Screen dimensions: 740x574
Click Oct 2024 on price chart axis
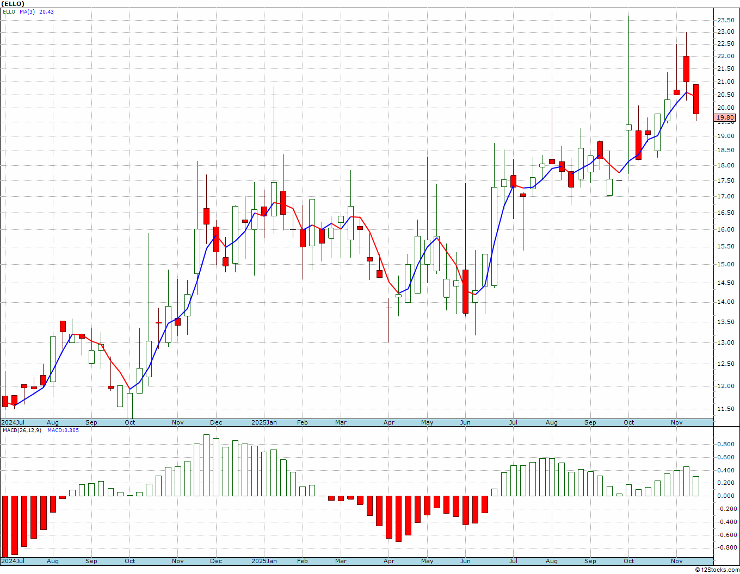tap(130, 422)
